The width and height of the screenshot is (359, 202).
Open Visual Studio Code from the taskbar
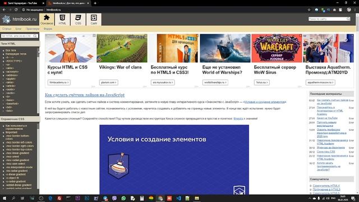[178, 198]
